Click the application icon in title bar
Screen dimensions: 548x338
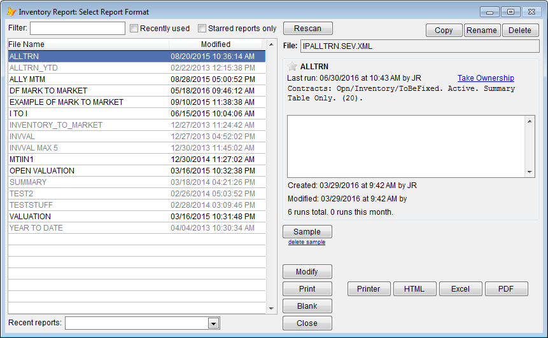point(11,11)
